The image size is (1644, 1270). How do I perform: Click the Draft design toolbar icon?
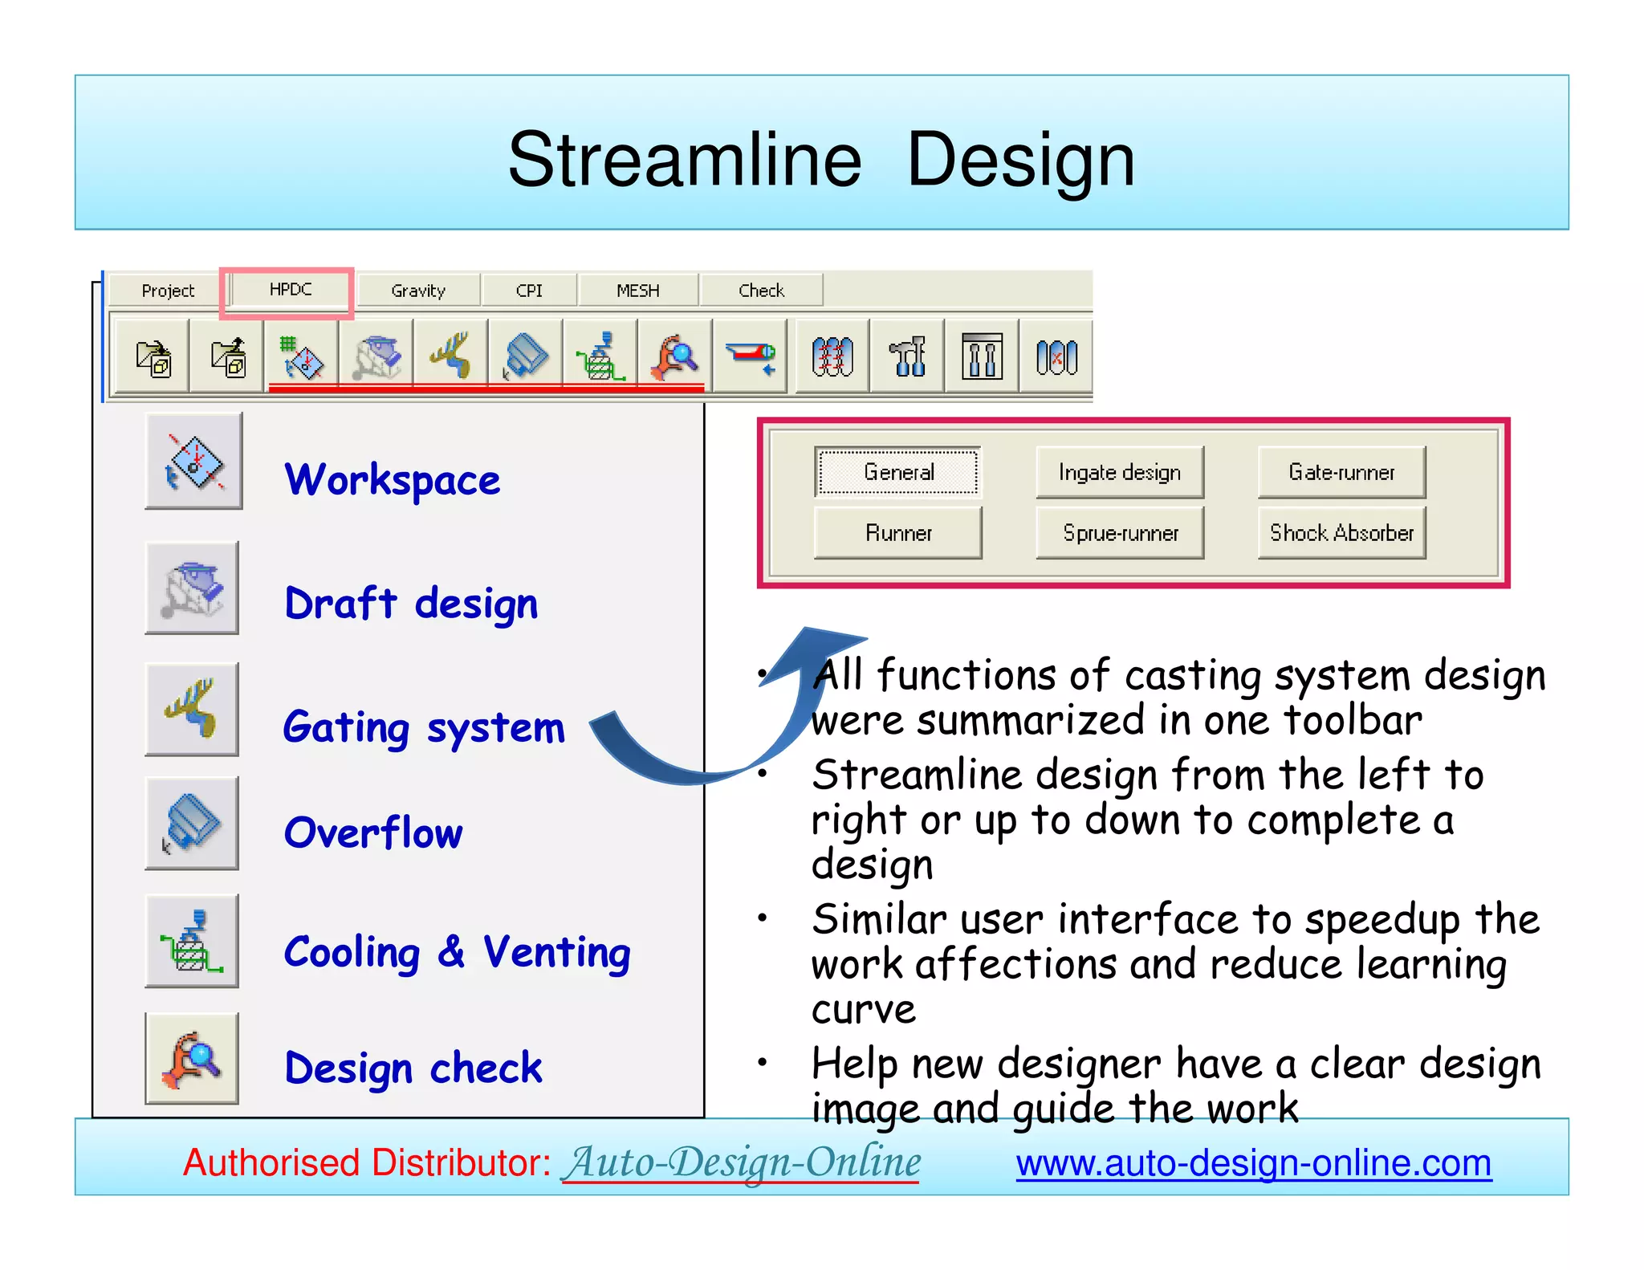tap(376, 357)
